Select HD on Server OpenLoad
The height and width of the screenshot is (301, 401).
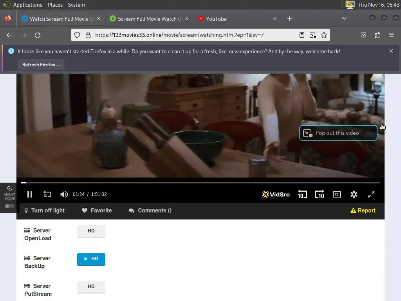pyautogui.click(x=91, y=231)
